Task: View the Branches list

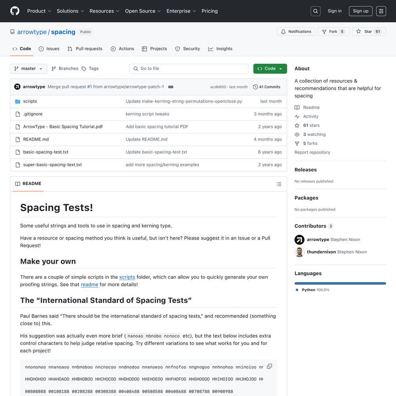Action: [x=65, y=69]
